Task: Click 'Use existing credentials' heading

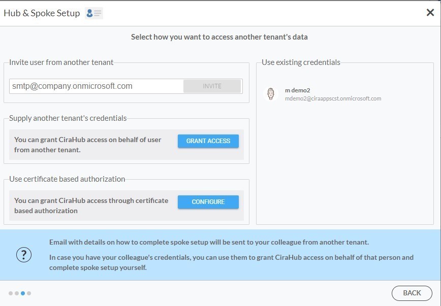Action: tap(301, 62)
